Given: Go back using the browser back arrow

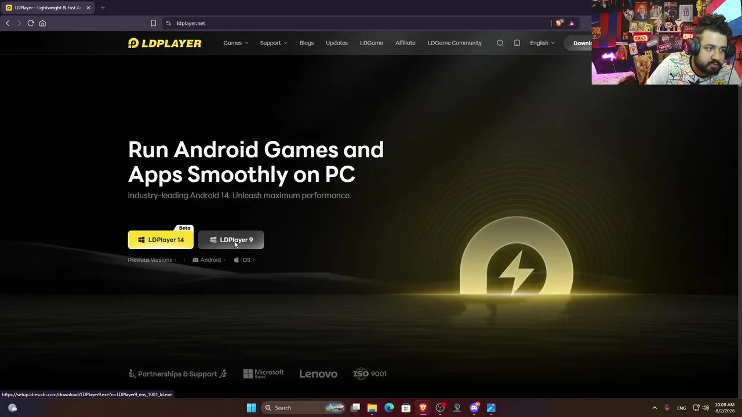Looking at the screenshot, I should (x=8, y=23).
